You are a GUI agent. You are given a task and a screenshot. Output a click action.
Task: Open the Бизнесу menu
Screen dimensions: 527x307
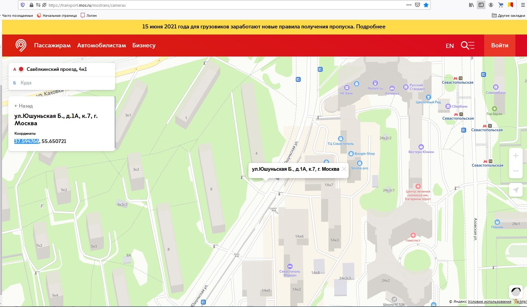point(144,46)
